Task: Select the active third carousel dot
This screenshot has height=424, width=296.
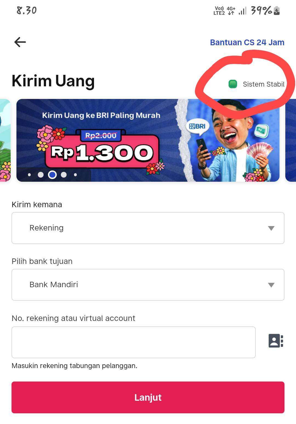Action: click(52, 175)
